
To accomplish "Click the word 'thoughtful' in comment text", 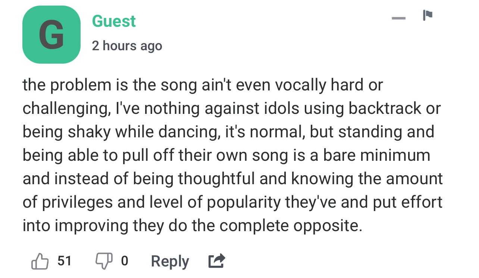I will (x=217, y=179).
